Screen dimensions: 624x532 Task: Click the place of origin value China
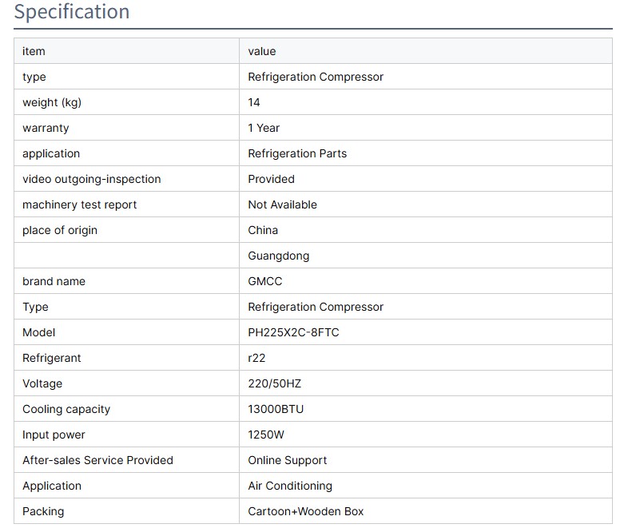[263, 230]
